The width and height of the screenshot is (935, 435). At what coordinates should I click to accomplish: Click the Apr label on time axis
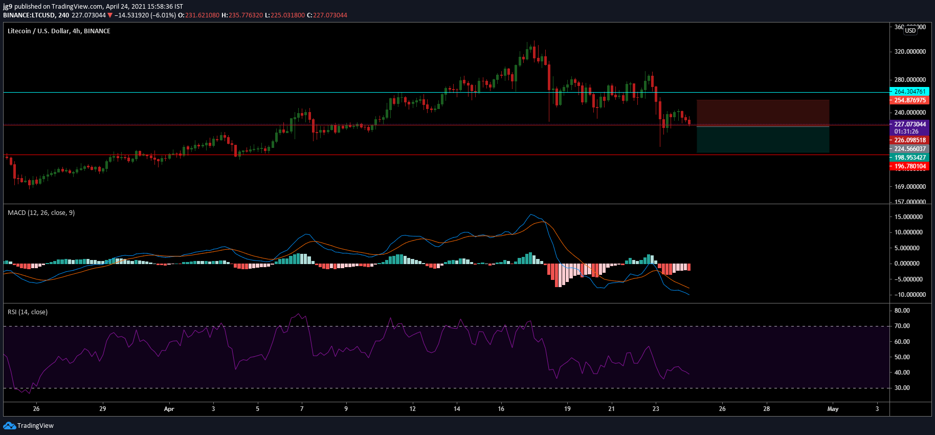(x=169, y=409)
